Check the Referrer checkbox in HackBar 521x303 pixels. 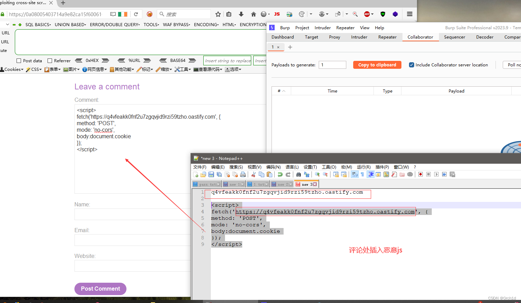point(50,61)
